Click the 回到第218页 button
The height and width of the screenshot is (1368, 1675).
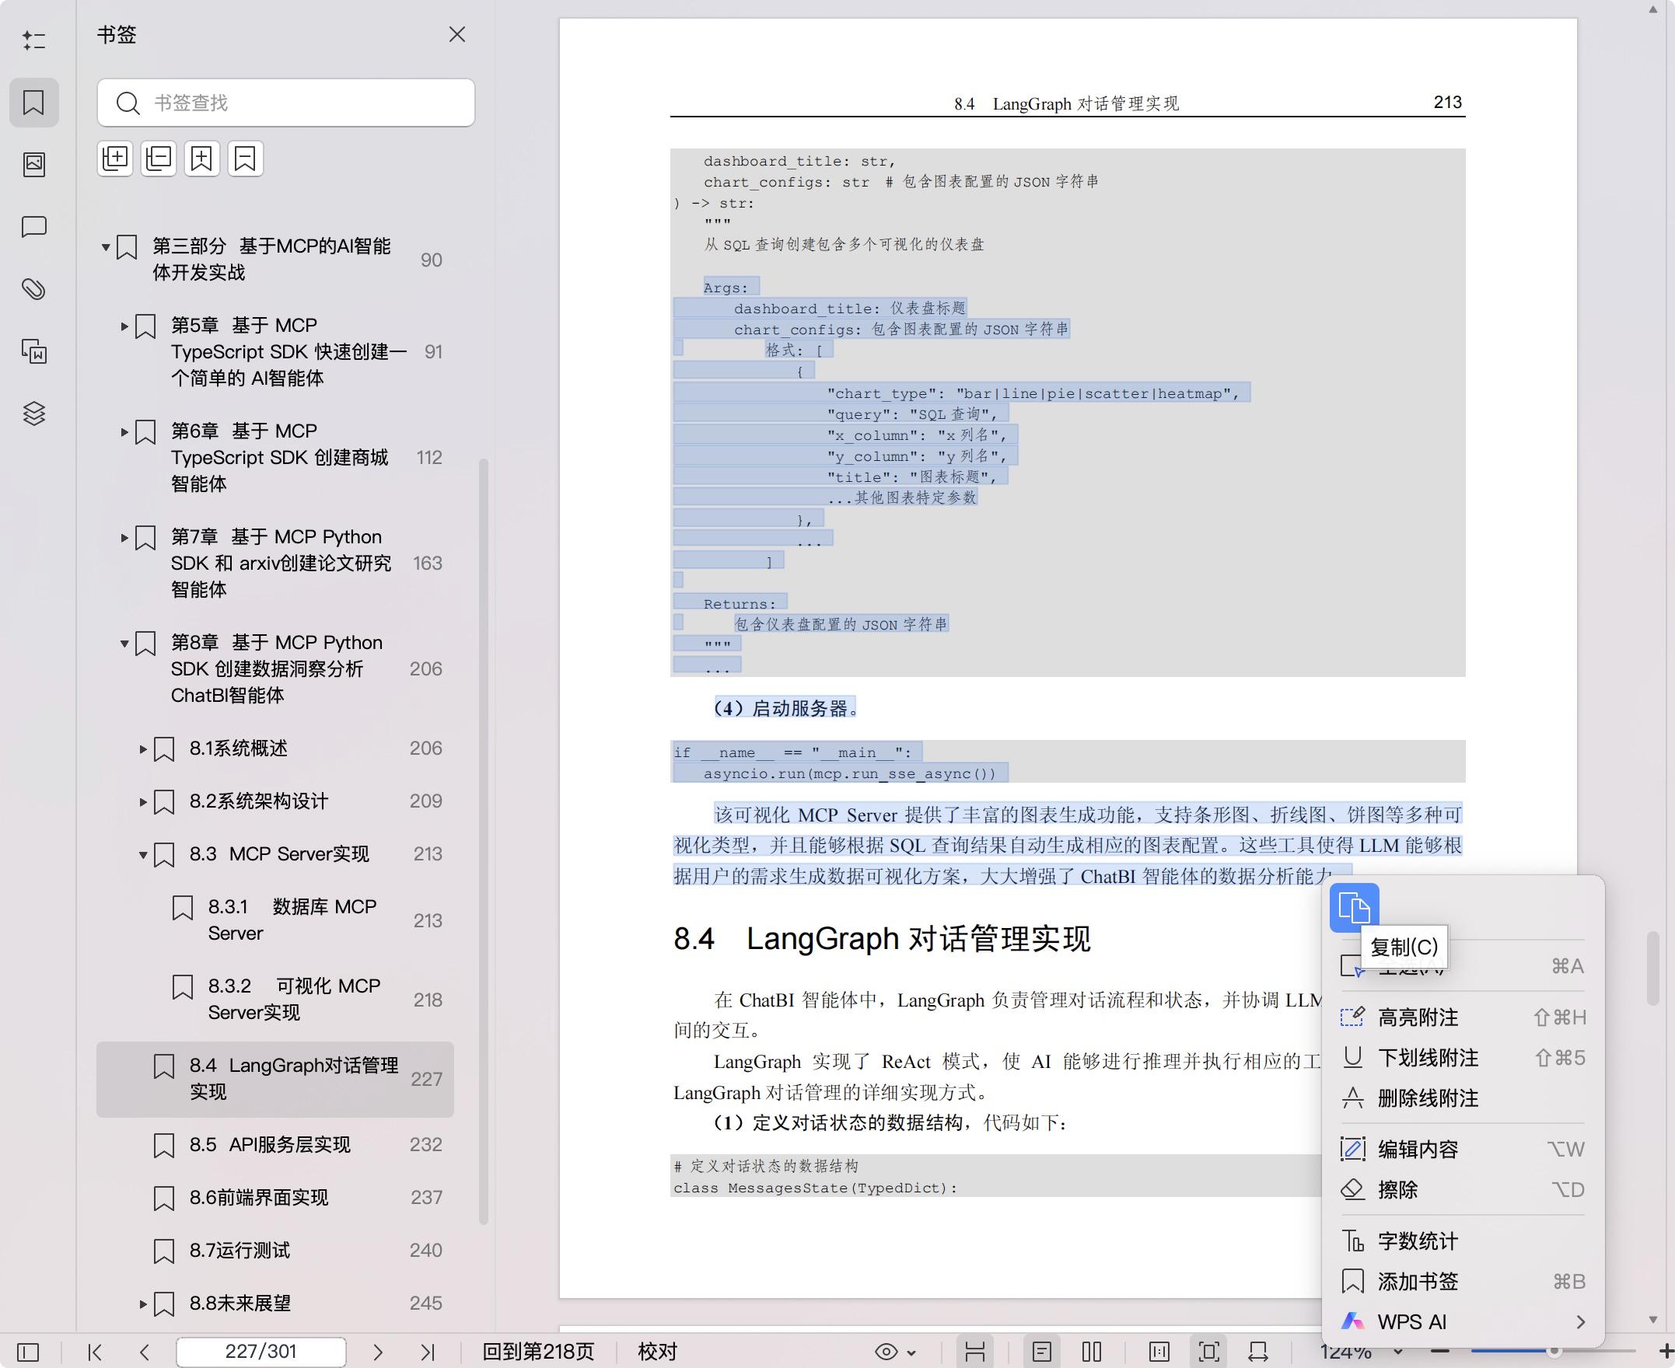538,1352
